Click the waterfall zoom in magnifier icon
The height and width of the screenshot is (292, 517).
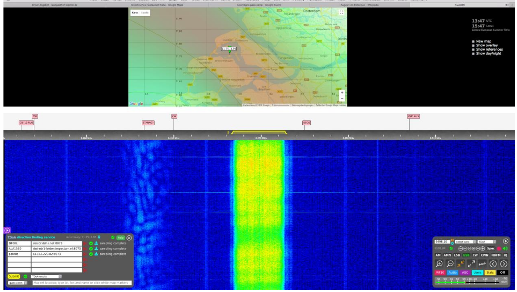pyautogui.click(x=439, y=264)
